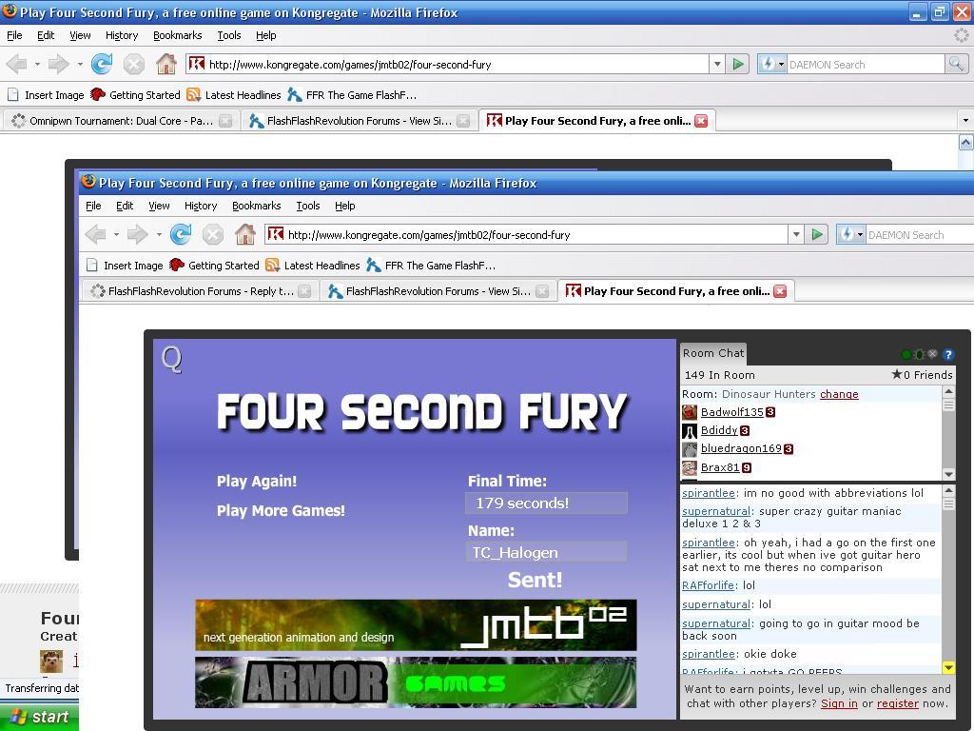
Task: Click the Back arrow in outer Firefox toolbar
Action: click(17, 64)
